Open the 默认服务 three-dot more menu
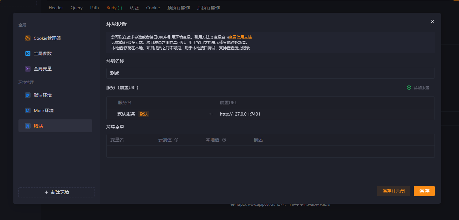Image resolution: width=459 pixels, height=220 pixels. pyautogui.click(x=211, y=114)
